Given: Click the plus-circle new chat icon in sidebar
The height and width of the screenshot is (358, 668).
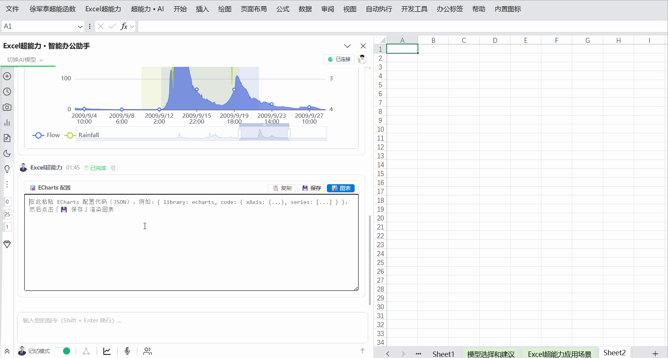Looking at the screenshot, I should pyautogui.click(x=7, y=76).
